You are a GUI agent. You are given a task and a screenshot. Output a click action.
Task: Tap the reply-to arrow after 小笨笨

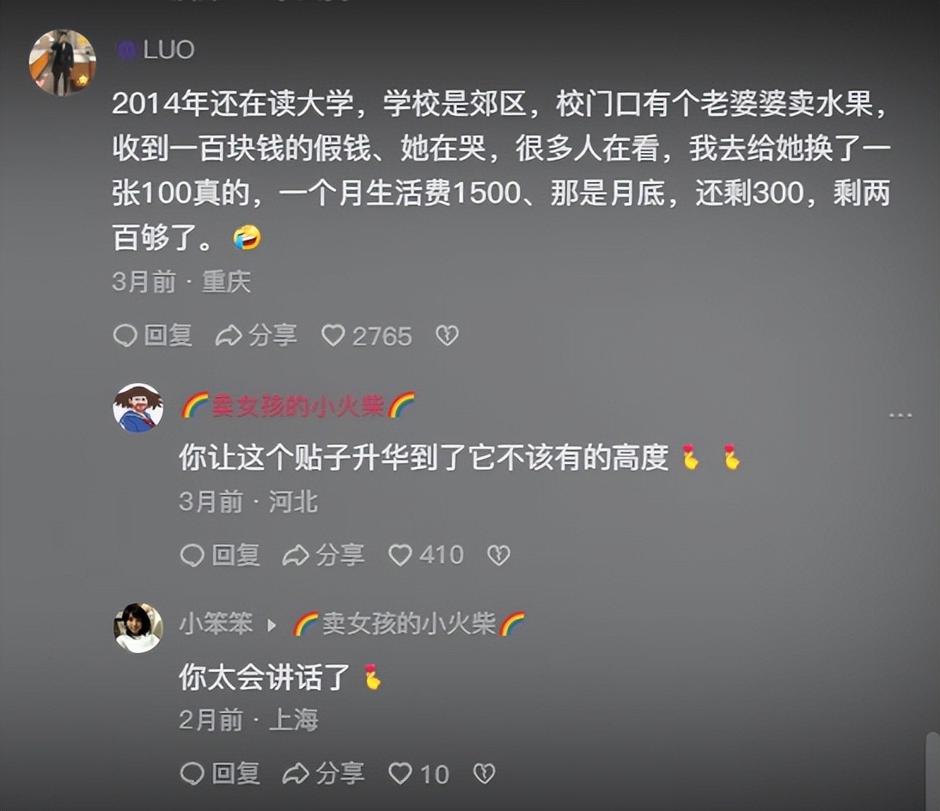pyautogui.click(x=272, y=625)
